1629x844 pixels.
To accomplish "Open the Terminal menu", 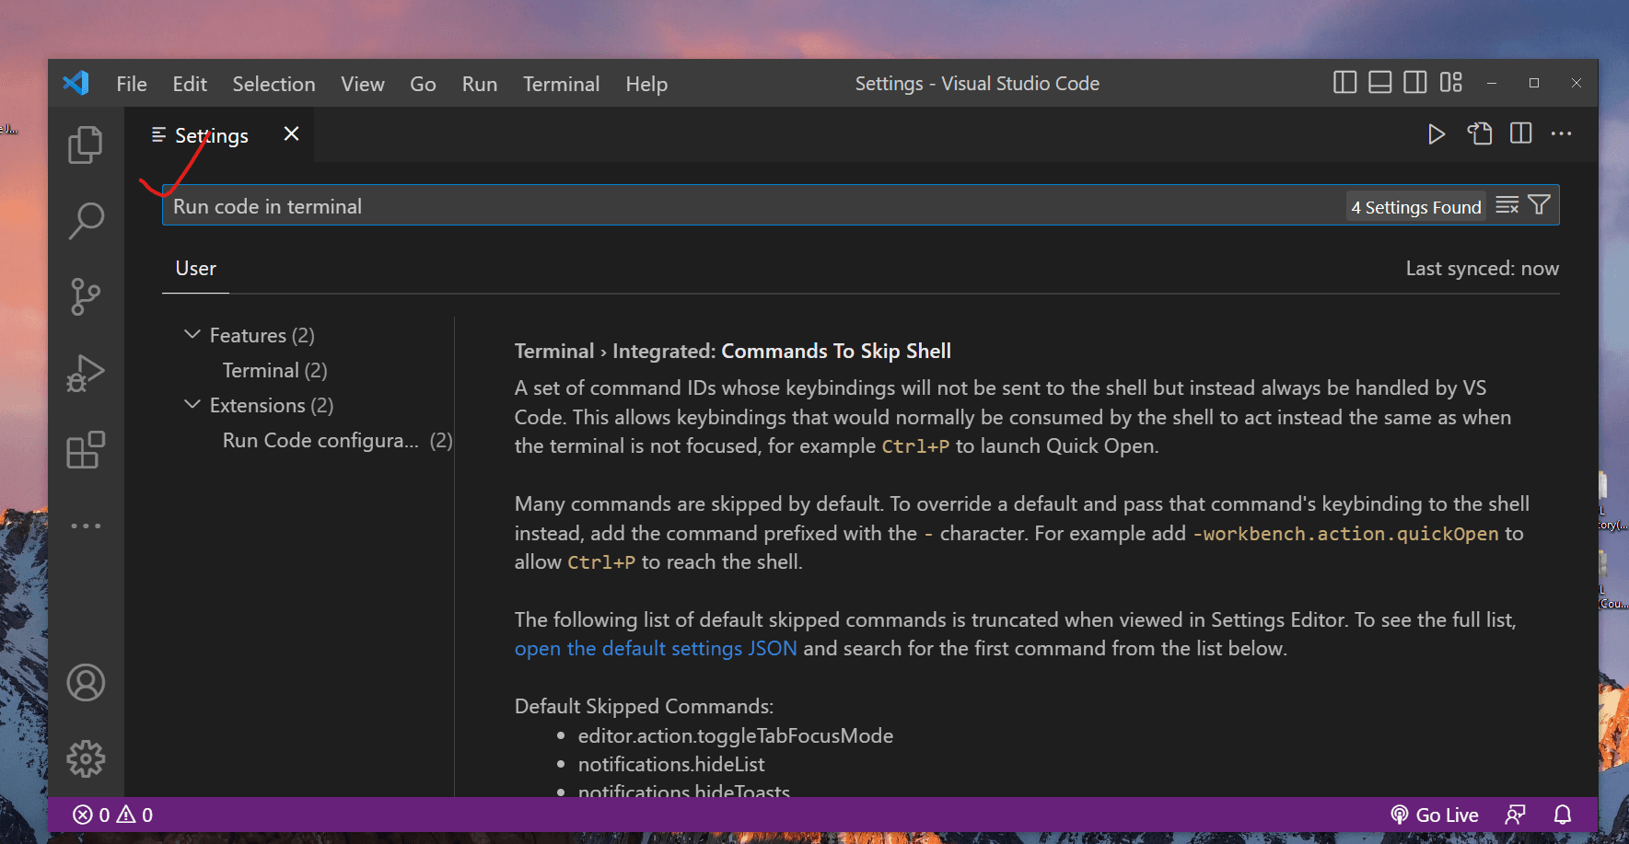I will (x=562, y=84).
